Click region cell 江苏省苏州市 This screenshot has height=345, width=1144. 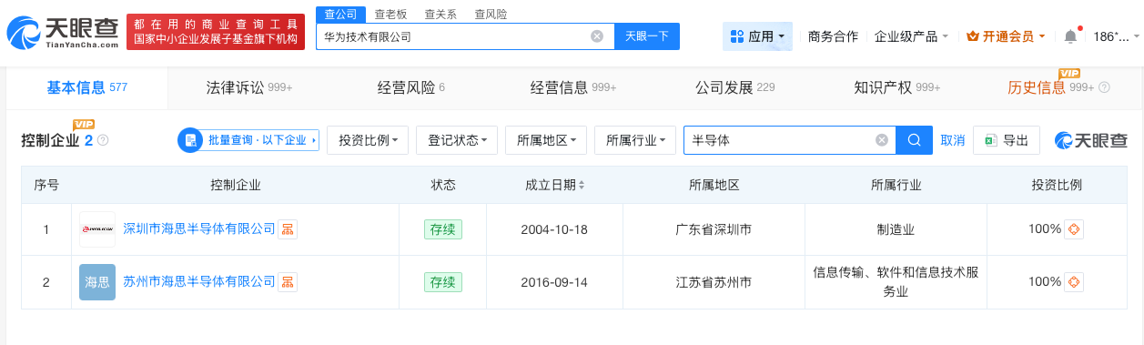pyautogui.click(x=714, y=281)
